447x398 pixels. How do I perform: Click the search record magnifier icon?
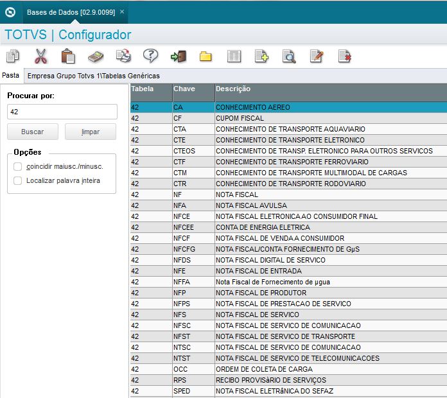[289, 56]
